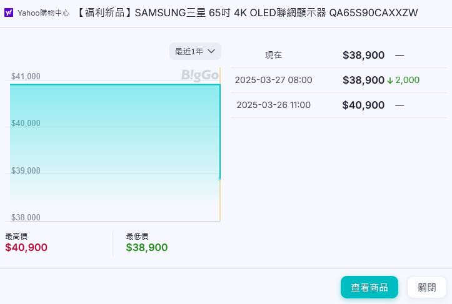Click the BigGo watermark logo
The image size is (452, 304).
click(200, 76)
